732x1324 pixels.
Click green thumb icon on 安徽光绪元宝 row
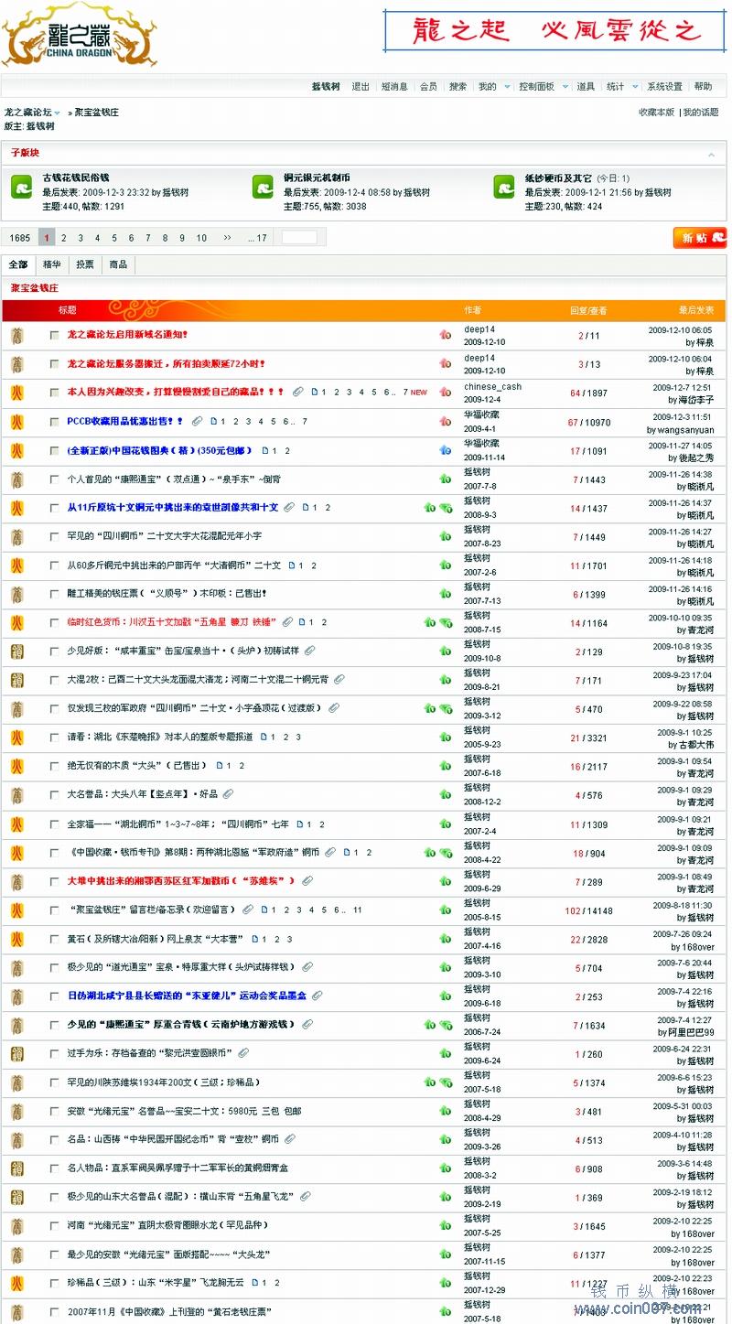[446, 1112]
